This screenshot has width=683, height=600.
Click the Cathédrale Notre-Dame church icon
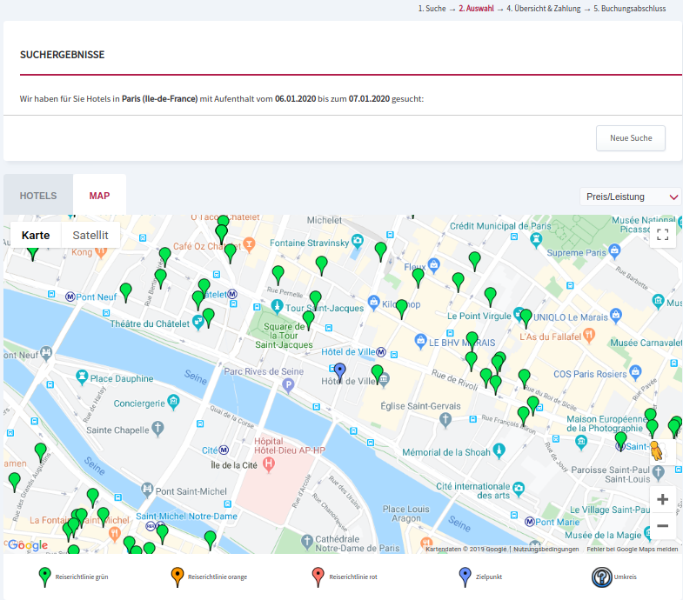tap(307, 542)
